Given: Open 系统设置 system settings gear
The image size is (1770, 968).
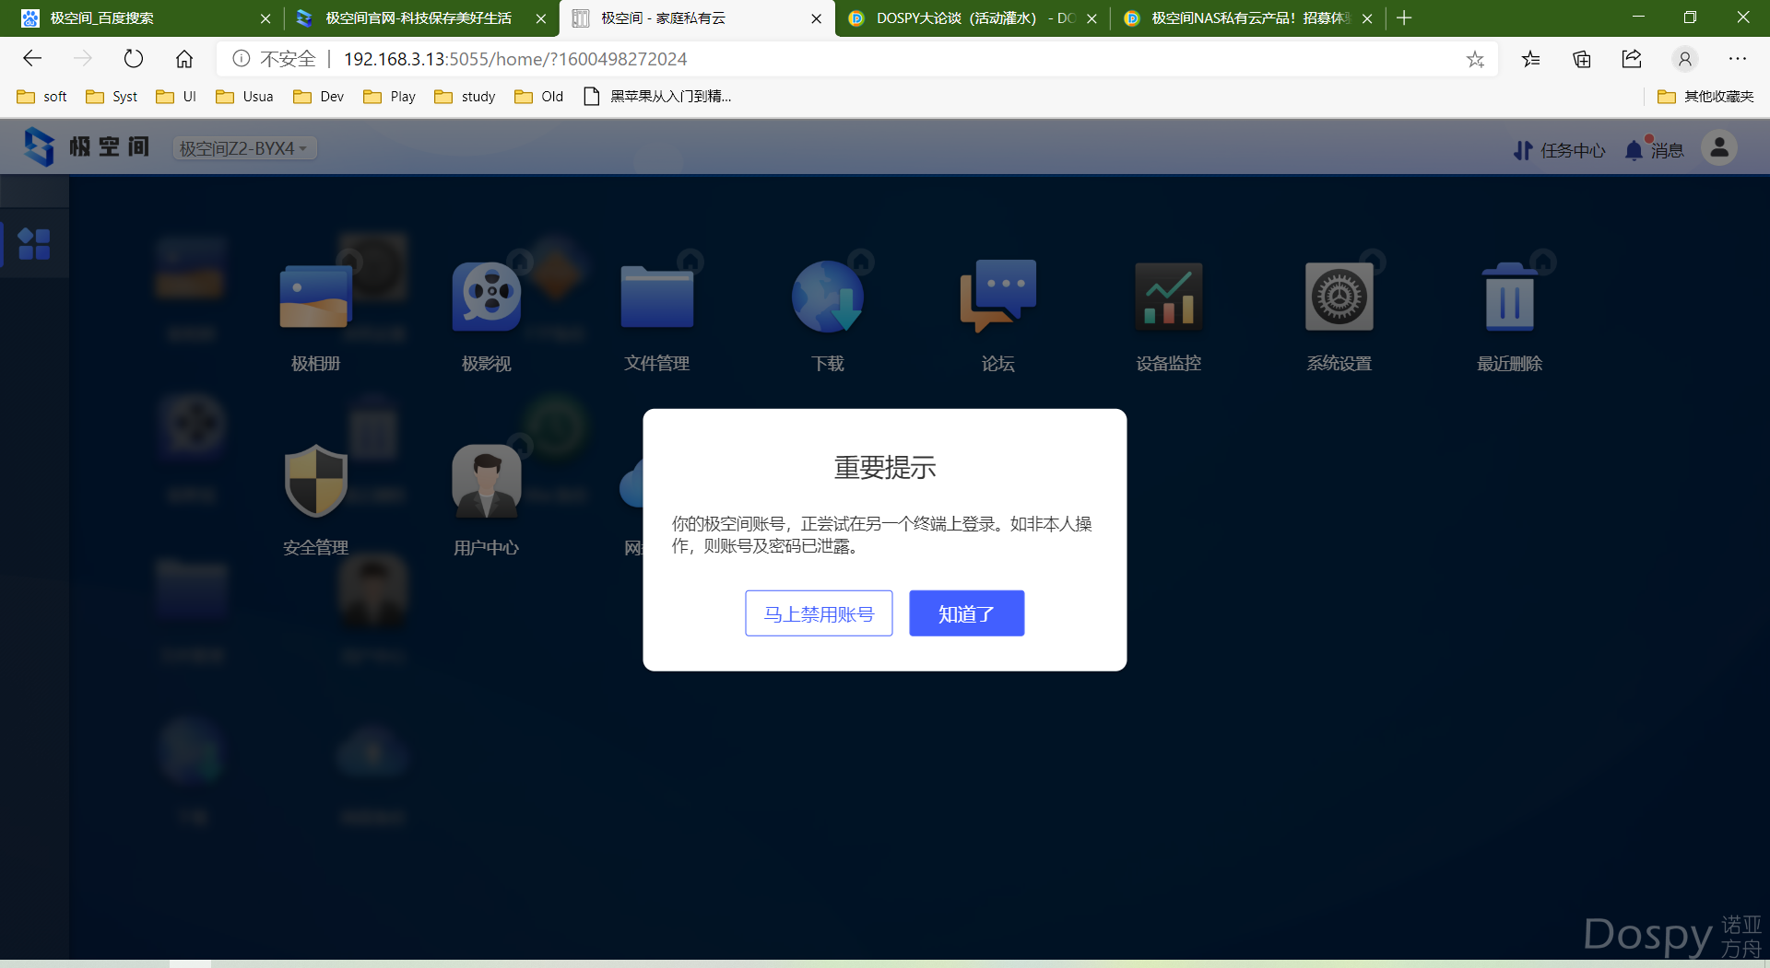Looking at the screenshot, I should pos(1339,297).
